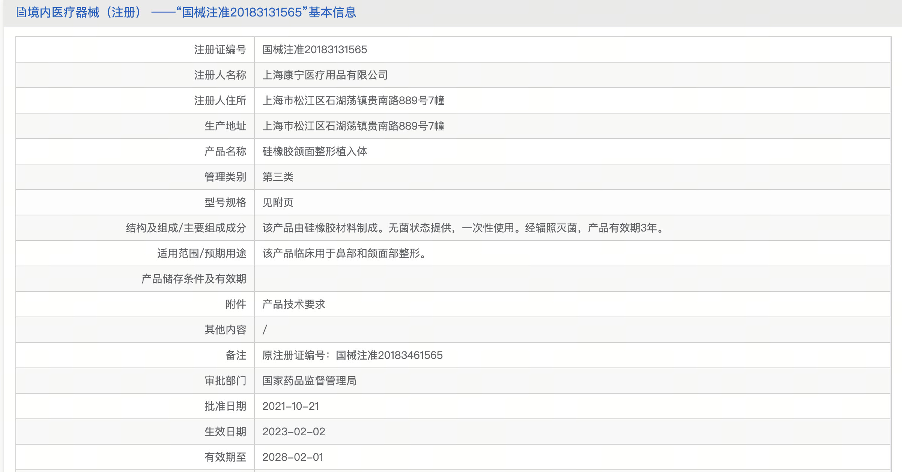The image size is (902, 472).
Task: Click expiry date 2028-02-01
Action: tap(293, 457)
